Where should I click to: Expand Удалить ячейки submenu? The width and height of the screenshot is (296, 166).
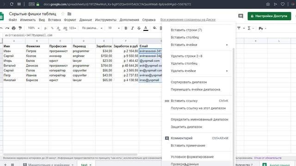227,71
